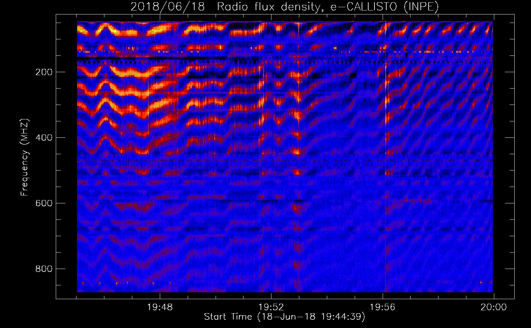The height and width of the screenshot is (328, 531).
Task: Click the 800 frequency tick label
Action: click(x=44, y=269)
